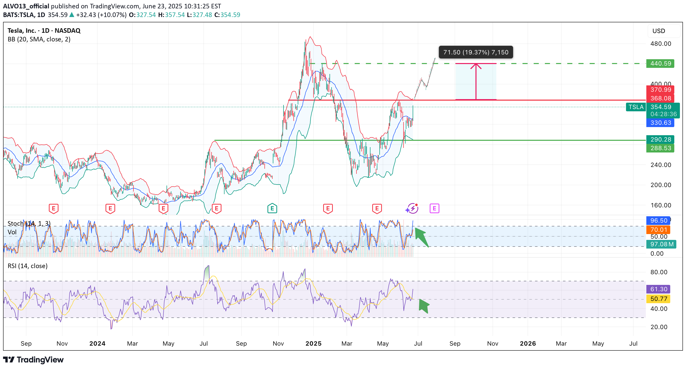686x369 pixels.
Task: Click red earnings marker of April 2025
Action: [x=377, y=208]
